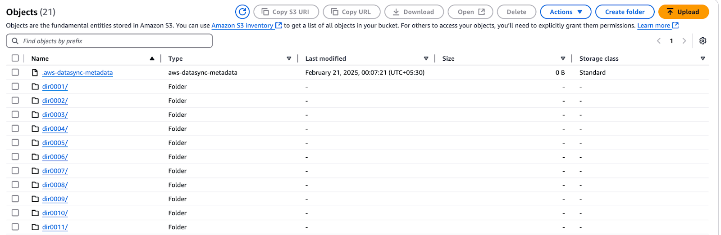The height and width of the screenshot is (235, 721).
Task: Sort by Size column arrow
Action: [x=563, y=58]
